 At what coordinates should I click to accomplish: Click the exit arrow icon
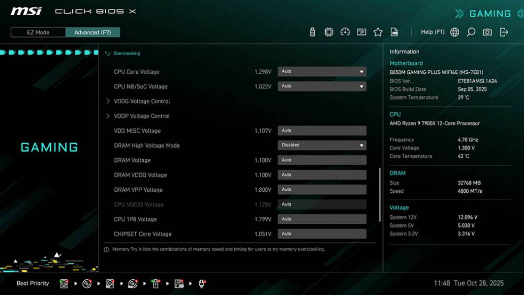point(503,31)
